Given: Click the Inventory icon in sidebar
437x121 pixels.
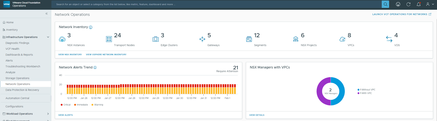Looking at the screenshot, I should 4,30.
